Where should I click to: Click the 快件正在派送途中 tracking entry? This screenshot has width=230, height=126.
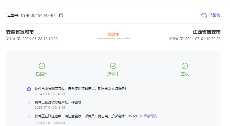click(x=86, y=116)
